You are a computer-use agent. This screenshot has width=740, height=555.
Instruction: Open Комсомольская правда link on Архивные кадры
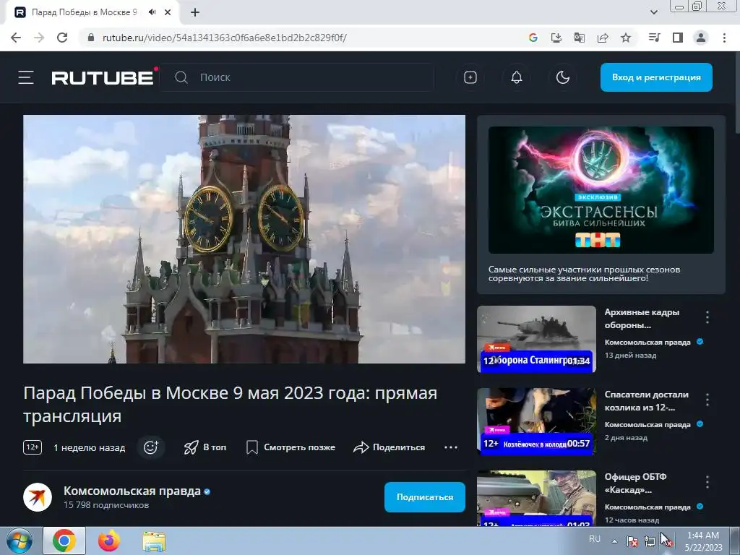pos(647,342)
